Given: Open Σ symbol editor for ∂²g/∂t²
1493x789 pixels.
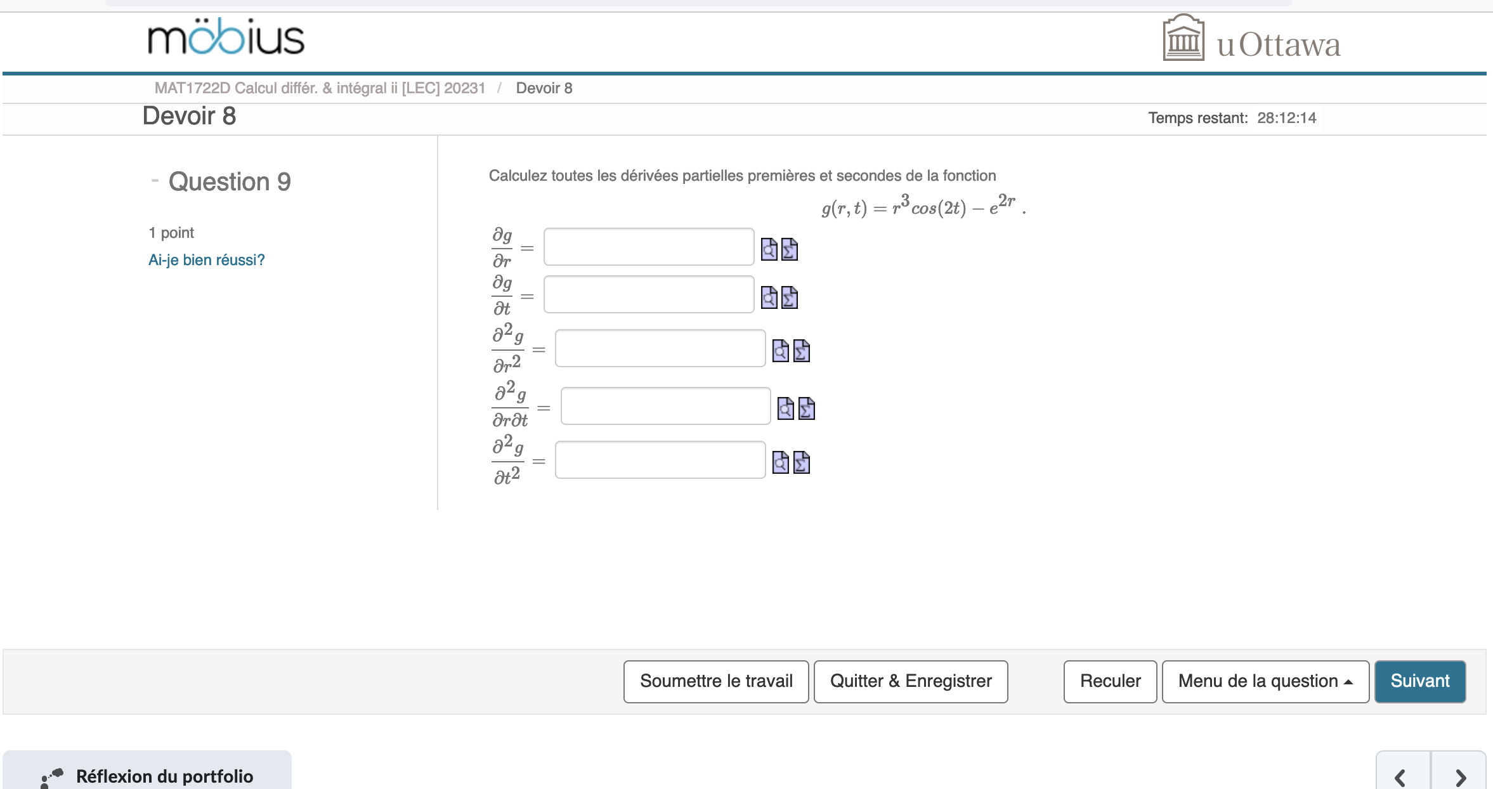Looking at the screenshot, I should click(x=800, y=464).
